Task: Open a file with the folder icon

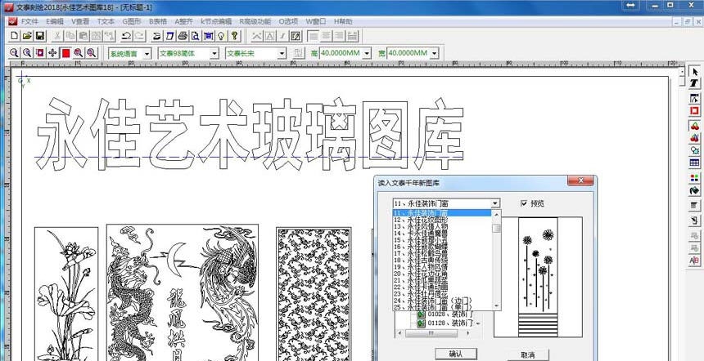Action: tap(27, 36)
